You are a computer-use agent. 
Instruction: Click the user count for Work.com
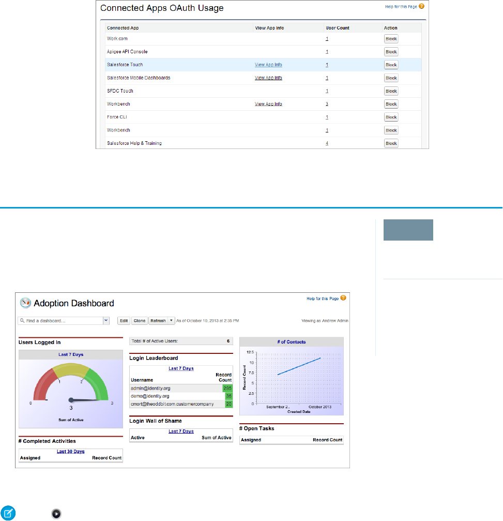[x=327, y=39]
